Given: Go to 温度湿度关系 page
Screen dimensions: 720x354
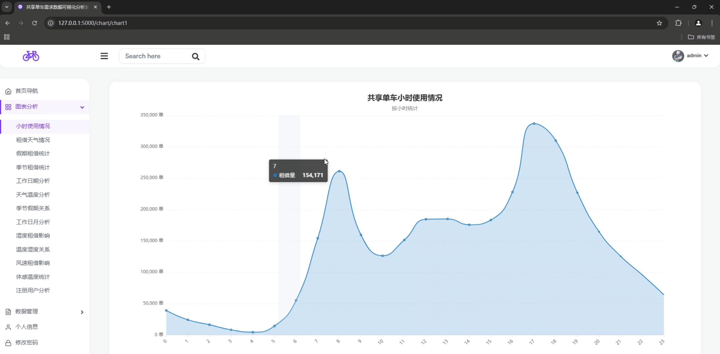Looking at the screenshot, I should click(33, 249).
